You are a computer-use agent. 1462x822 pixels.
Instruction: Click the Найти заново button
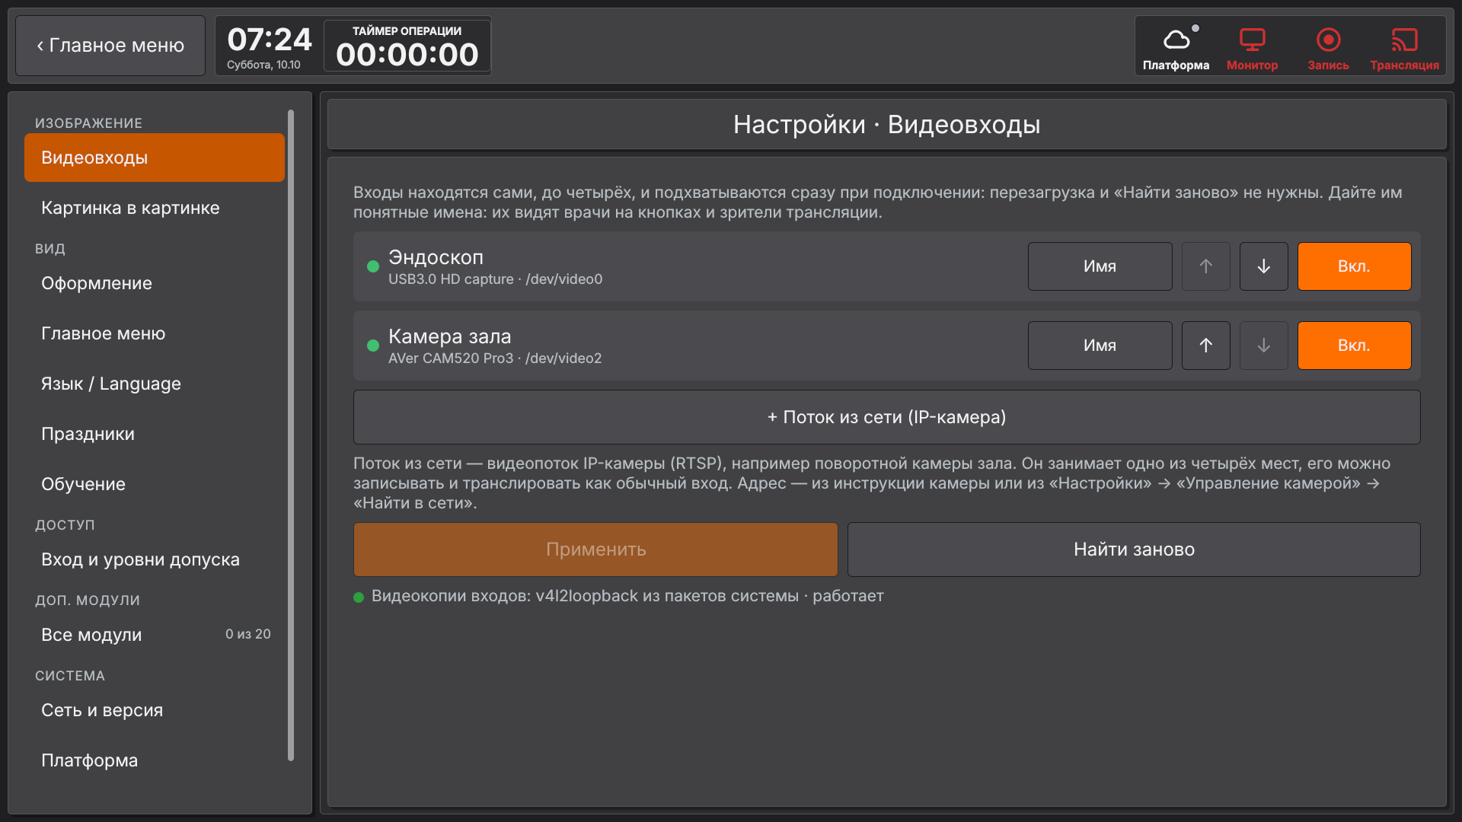click(1134, 550)
